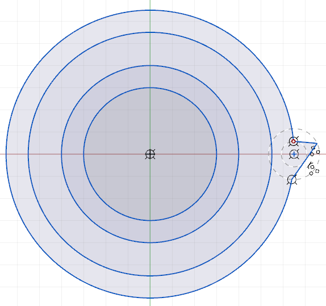Select the lower coincident point on outer arc
The width and height of the screenshot is (326, 306).
click(x=292, y=179)
